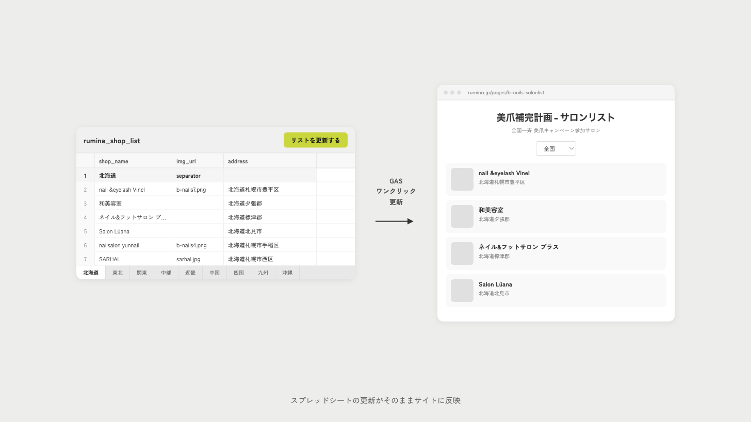Click the リストを更新する button
This screenshot has height=422, width=751.
(315, 140)
